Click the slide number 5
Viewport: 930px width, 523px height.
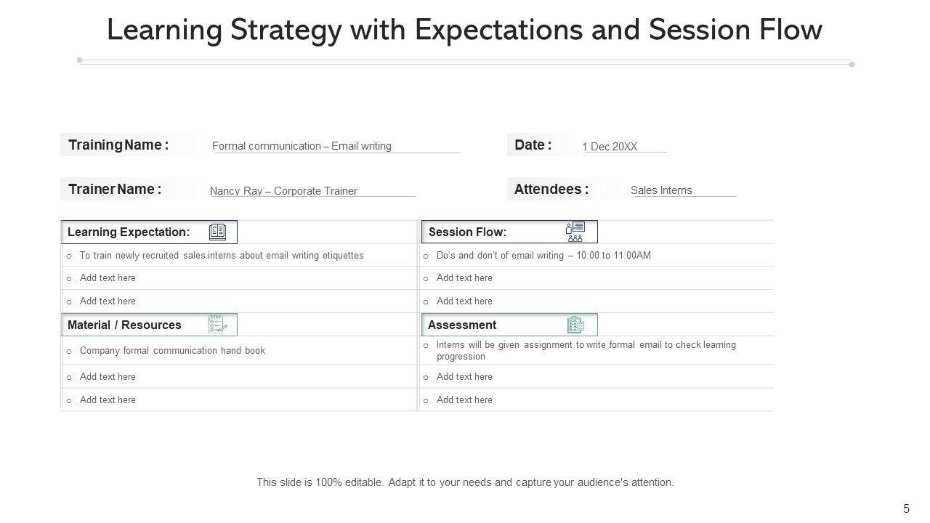tap(906, 509)
